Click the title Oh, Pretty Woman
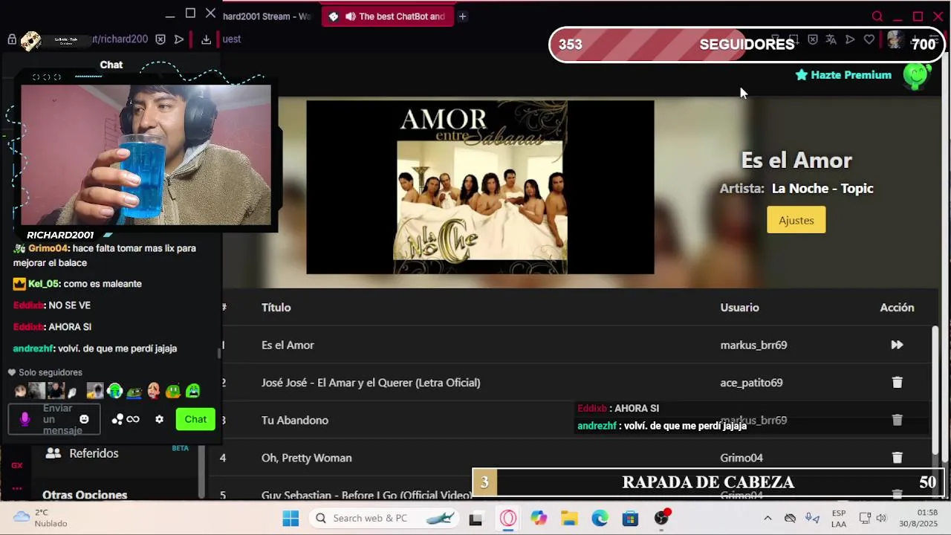The image size is (951, 535). pos(306,458)
